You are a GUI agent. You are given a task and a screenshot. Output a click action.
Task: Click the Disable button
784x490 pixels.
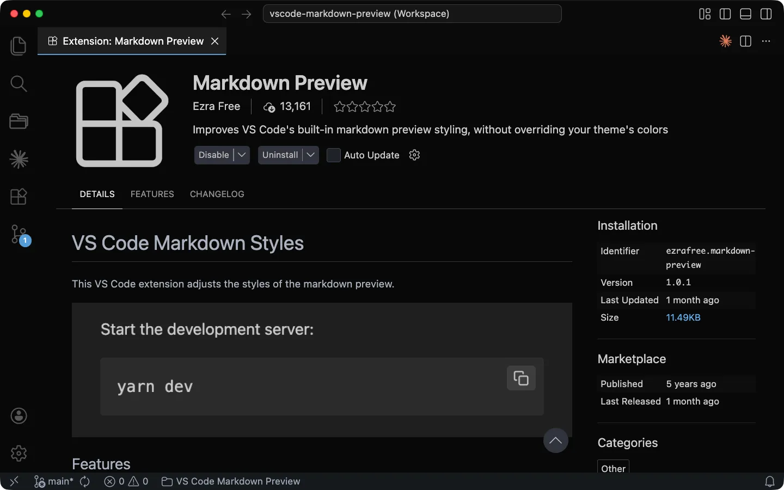point(214,155)
